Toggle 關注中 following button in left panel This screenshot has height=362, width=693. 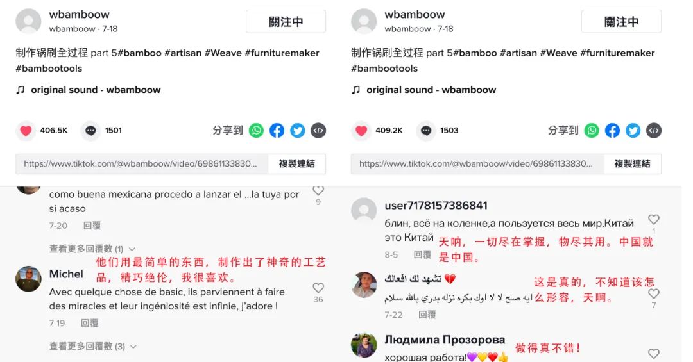[x=286, y=22]
